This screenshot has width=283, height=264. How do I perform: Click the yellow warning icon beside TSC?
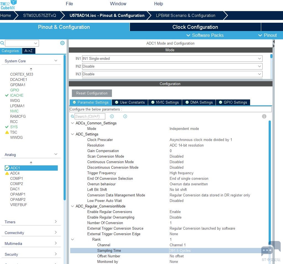click(7, 132)
